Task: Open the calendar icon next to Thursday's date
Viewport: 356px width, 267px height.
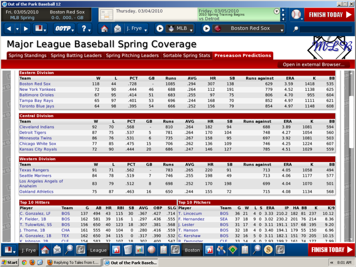Action: click(x=107, y=15)
